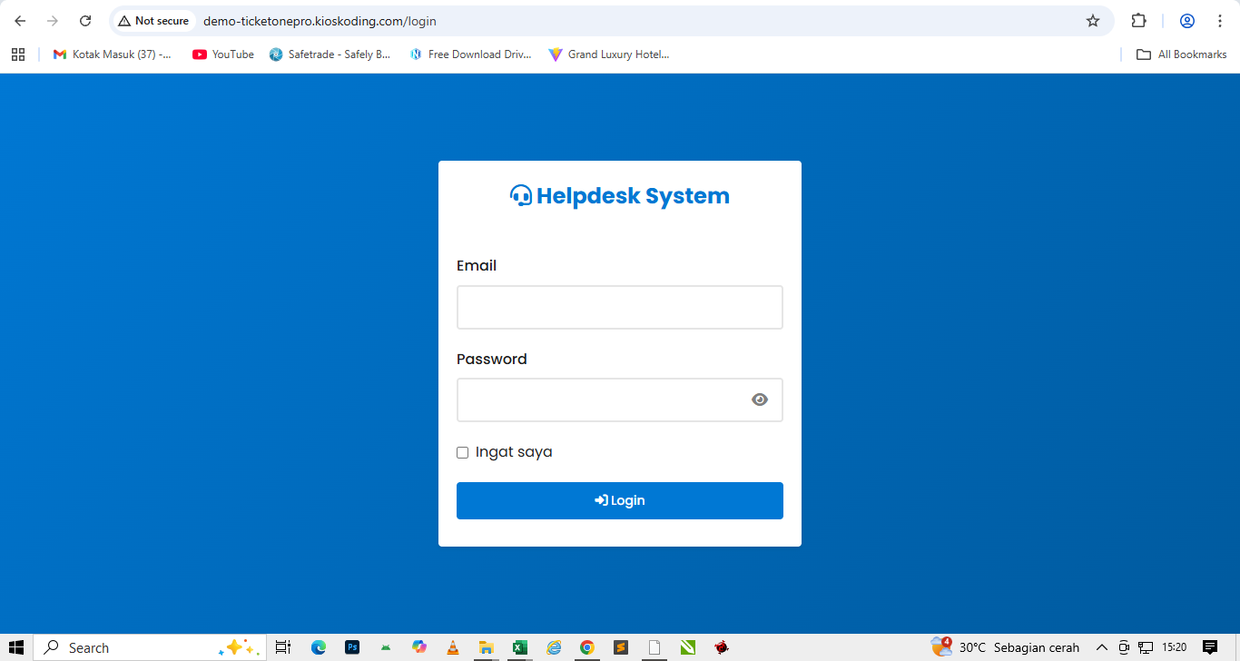Open the Windows Start menu

coord(18,647)
